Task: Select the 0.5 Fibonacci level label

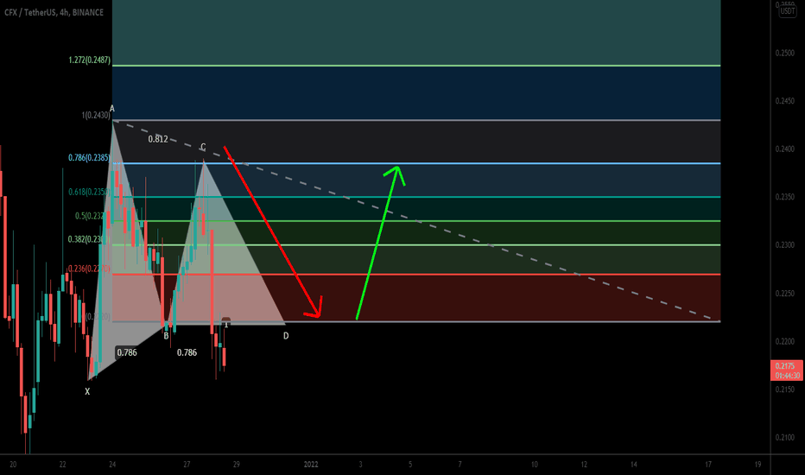Action: coord(91,216)
